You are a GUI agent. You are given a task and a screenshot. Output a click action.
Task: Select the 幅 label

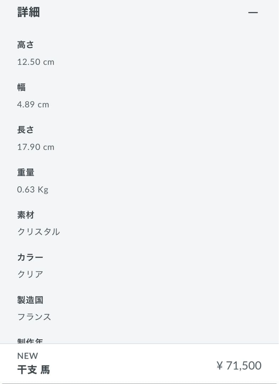[x=21, y=87]
